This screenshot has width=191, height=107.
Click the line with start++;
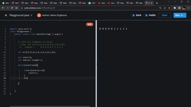tap(33, 73)
